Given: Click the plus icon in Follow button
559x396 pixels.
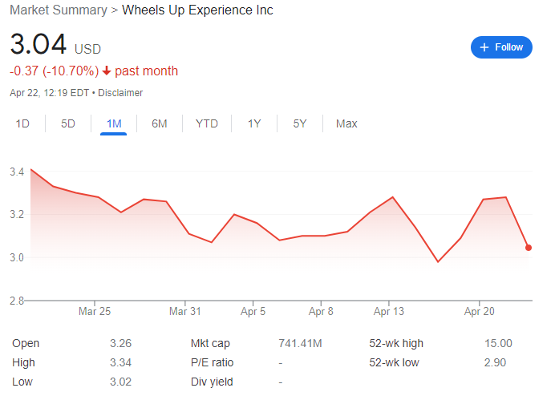Looking at the screenshot, I should click(484, 47).
